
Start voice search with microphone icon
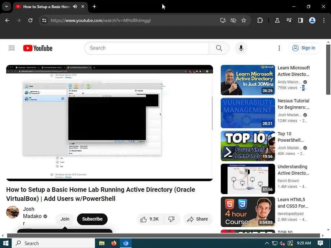tap(241, 48)
